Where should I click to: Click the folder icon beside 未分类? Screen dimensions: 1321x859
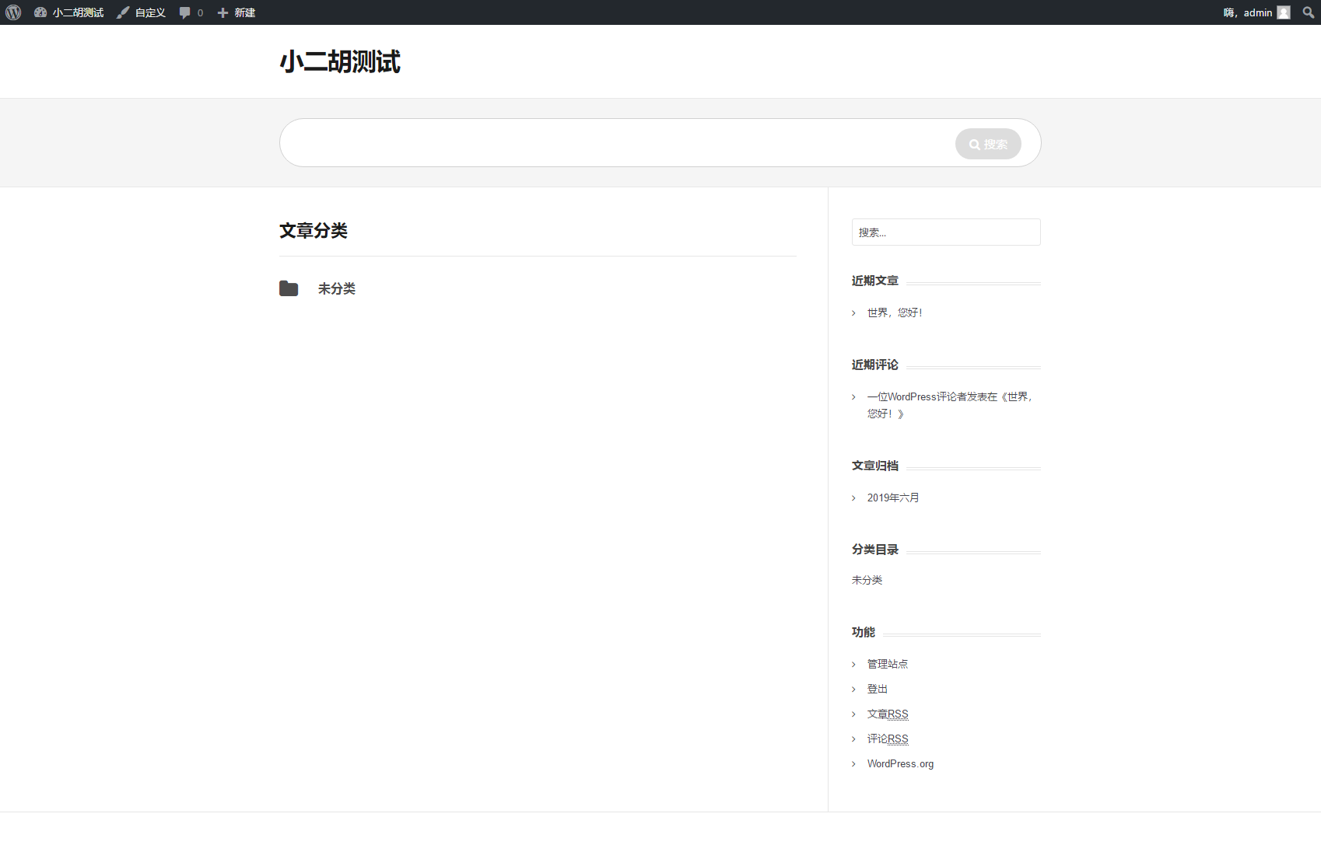[289, 288]
